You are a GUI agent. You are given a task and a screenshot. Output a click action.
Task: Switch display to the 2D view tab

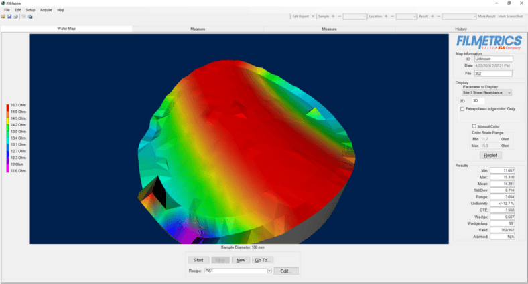(x=462, y=100)
